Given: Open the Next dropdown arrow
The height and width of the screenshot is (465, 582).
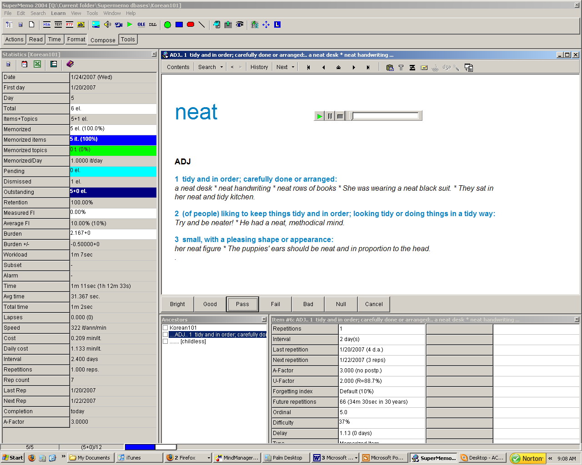Looking at the screenshot, I should (293, 67).
